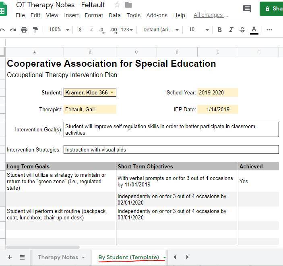283x266 pixels.
Task: Add a new sheet with plus icon
Action: click(10, 257)
